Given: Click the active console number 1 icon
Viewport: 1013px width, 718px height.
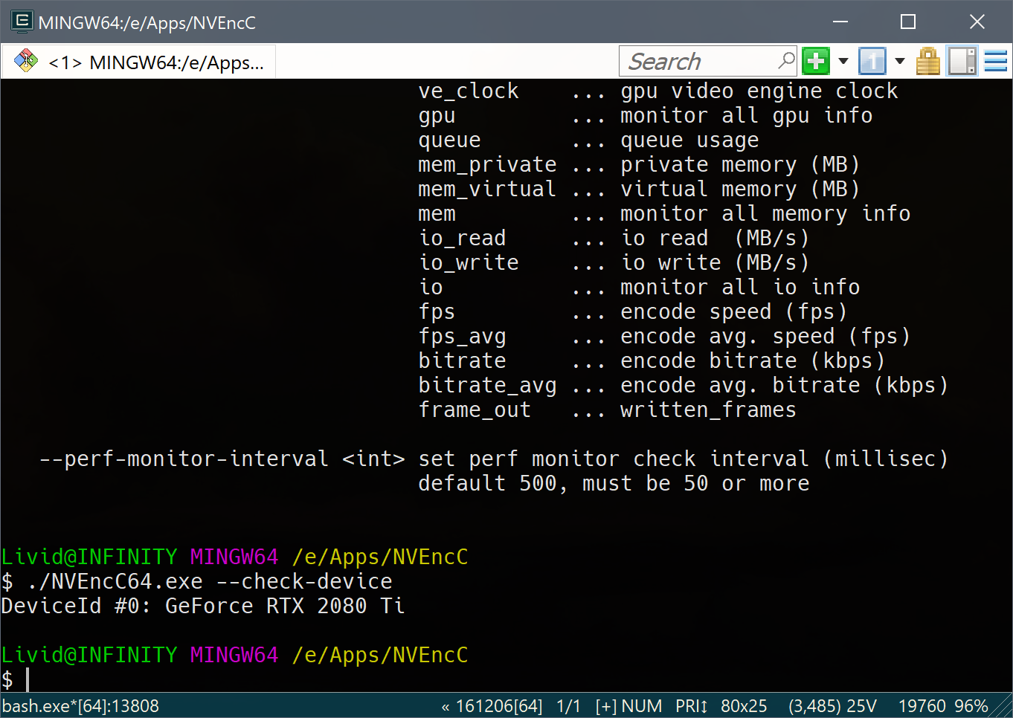Looking at the screenshot, I should [872, 61].
